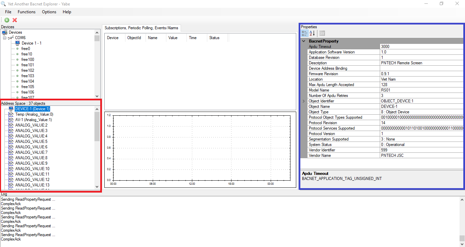Click the DEVICE-1 icon in Address Space

click(x=11, y=109)
